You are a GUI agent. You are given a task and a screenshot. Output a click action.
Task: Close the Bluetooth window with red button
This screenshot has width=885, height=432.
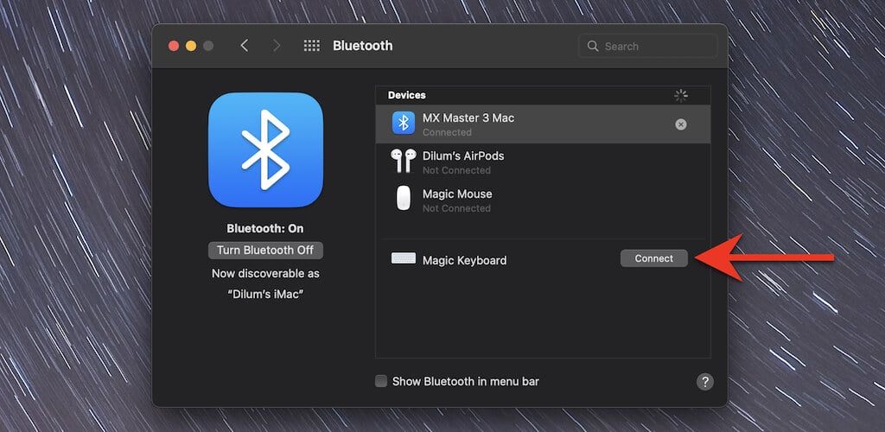(x=174, y=46)
